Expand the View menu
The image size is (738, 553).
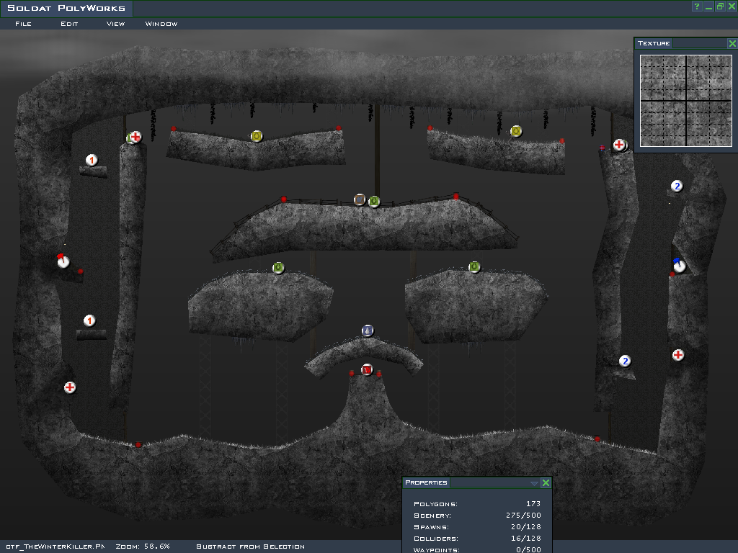115,24
